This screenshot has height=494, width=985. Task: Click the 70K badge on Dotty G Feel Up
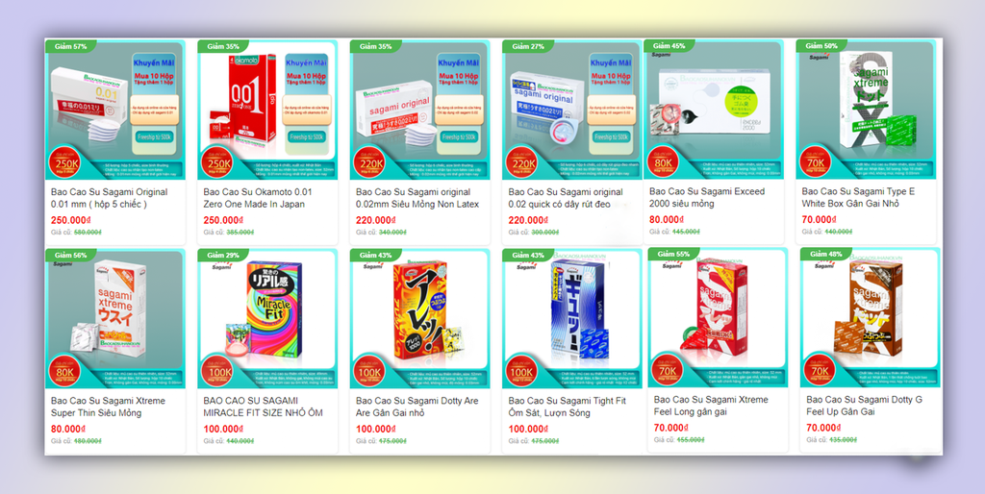pos(820,372)
